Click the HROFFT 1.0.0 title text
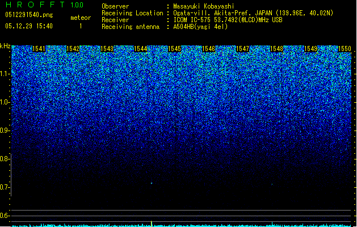 [x=45, y=5]
